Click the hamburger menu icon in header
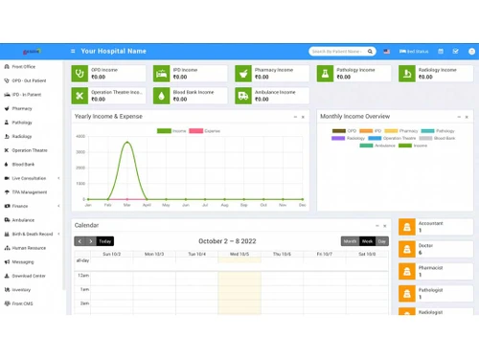This screenshot has width=479, height=359. click(x=73, y=51)
